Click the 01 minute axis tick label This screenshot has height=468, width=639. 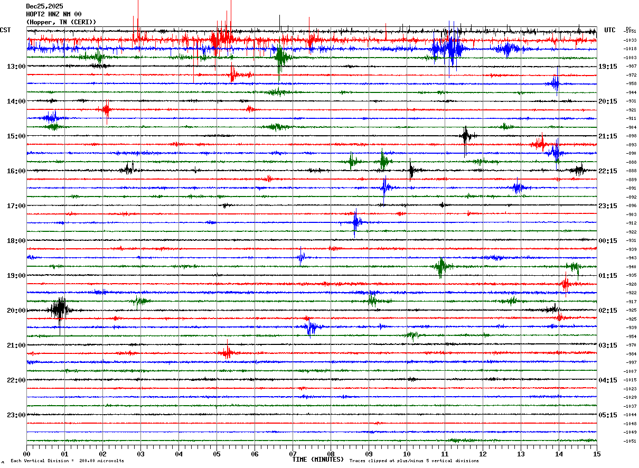pos(64,454)
